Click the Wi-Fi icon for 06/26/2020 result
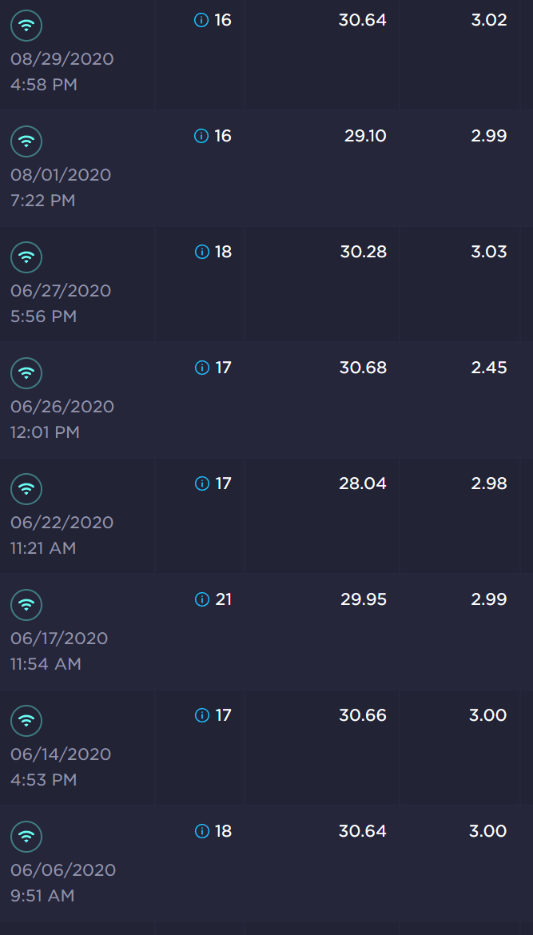This screenshot has width=533, height=935. tap(26, 372)
